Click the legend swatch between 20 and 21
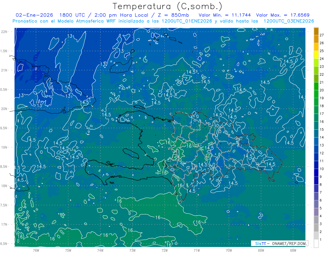Viewport: 329px width, 254px height. pos(316,86)
